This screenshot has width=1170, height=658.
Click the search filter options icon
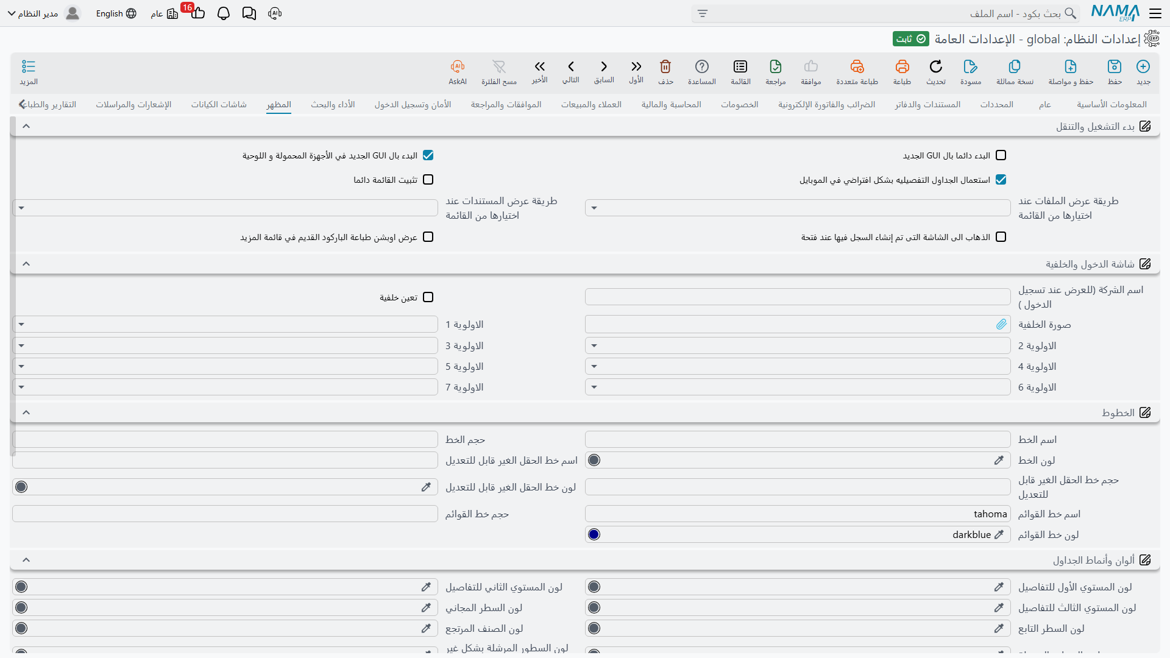(703, 13)
